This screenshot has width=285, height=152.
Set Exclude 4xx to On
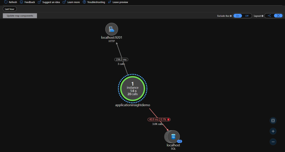(238, 16)
